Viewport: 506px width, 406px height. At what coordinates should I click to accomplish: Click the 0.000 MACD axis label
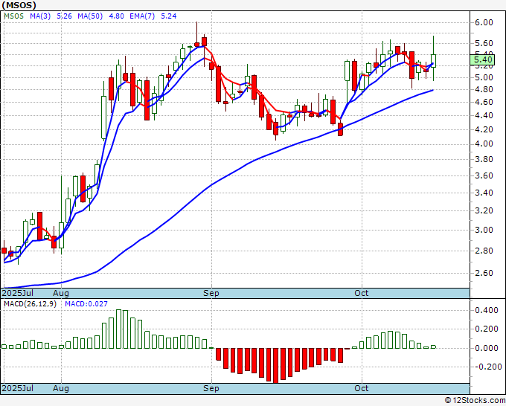[x=487, y=348]
